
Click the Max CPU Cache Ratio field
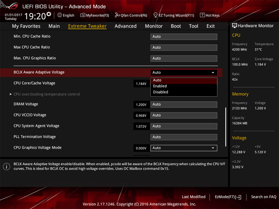pyautogui.click(x=184, y=48)
